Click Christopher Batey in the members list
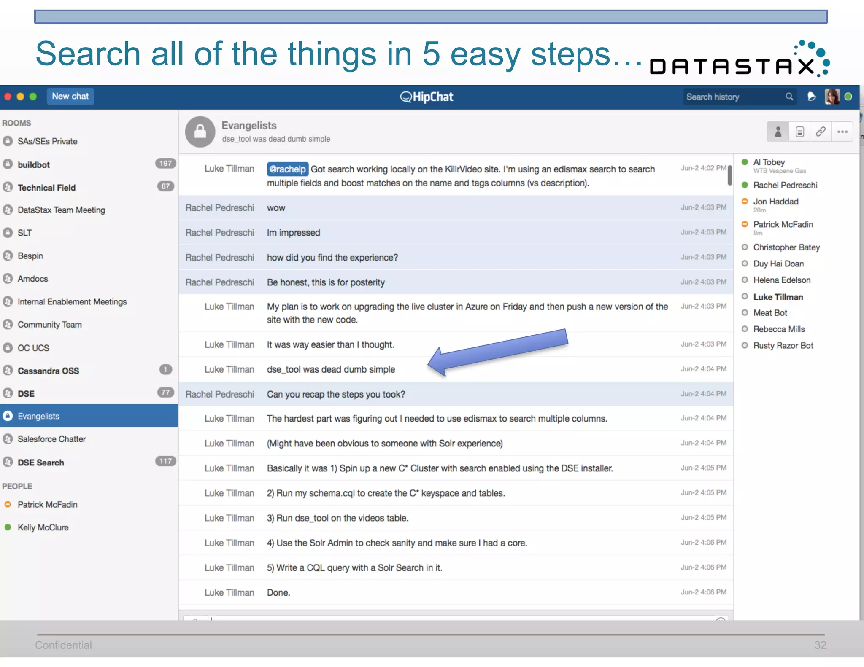This screenshot has height=667, width=864. [786, 247]
